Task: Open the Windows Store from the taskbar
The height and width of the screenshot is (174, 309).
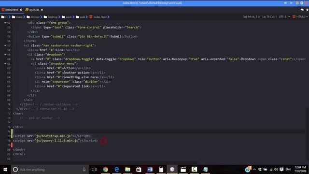Action: [139, 170]
